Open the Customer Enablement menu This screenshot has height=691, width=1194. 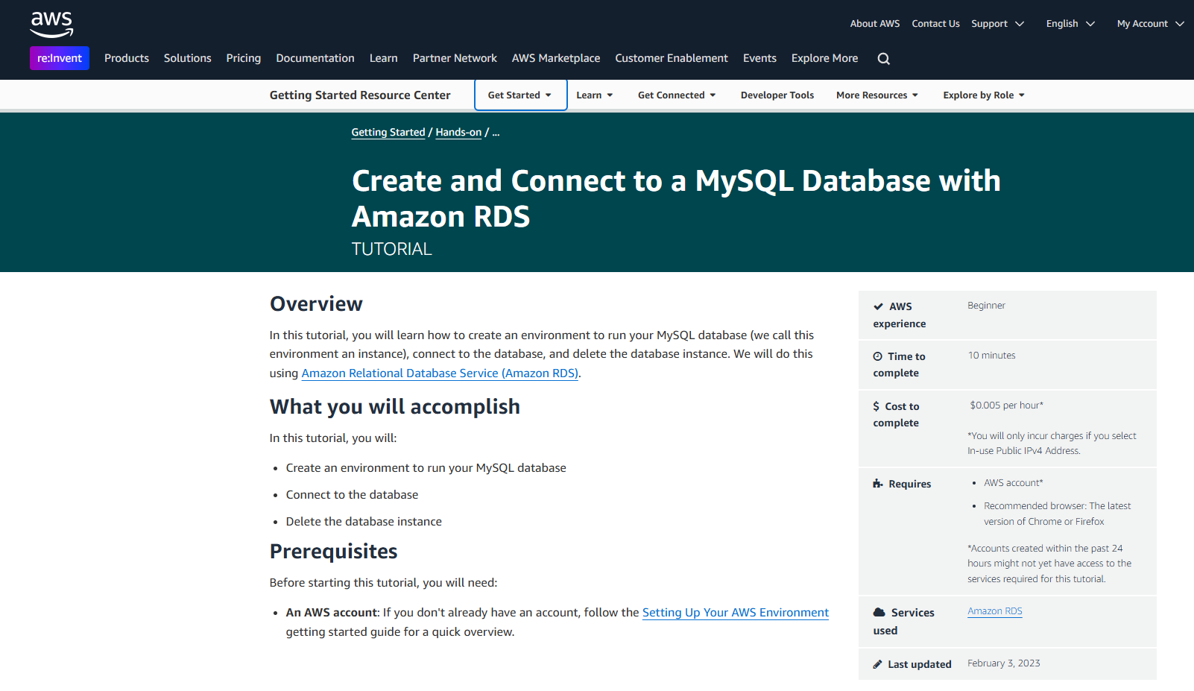click(672, 58)
